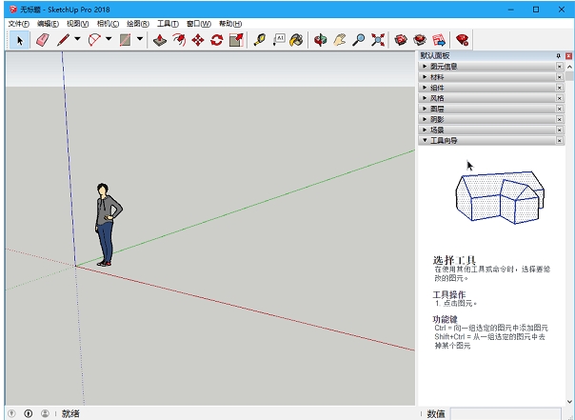The width and height of the screenshot is (575, 420).
Task: Open the Shape tool dropdown arrow
Action: (x=140, y=40)
